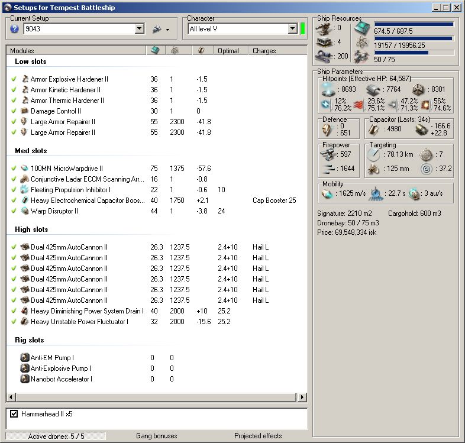465x443 pixels.
Task: Open the Current Setup dropdown arrow
Action: coord(140,29)
